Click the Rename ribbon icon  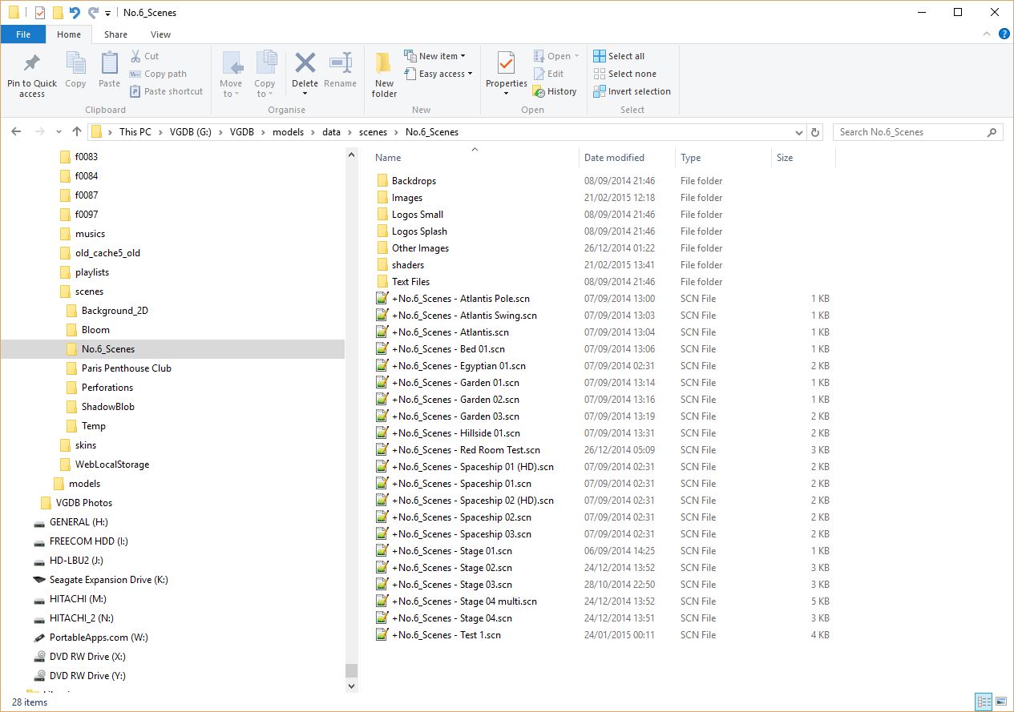pos(341,64)
